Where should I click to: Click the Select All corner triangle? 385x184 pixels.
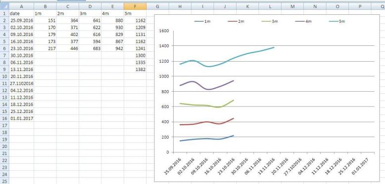point(4,6)
